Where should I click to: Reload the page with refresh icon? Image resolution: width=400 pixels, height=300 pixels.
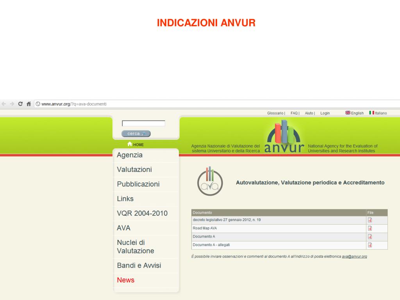coord(20,104)
